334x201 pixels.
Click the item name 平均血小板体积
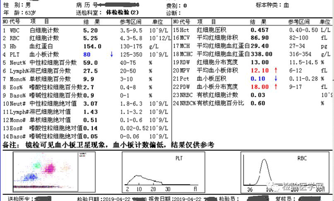217,70
